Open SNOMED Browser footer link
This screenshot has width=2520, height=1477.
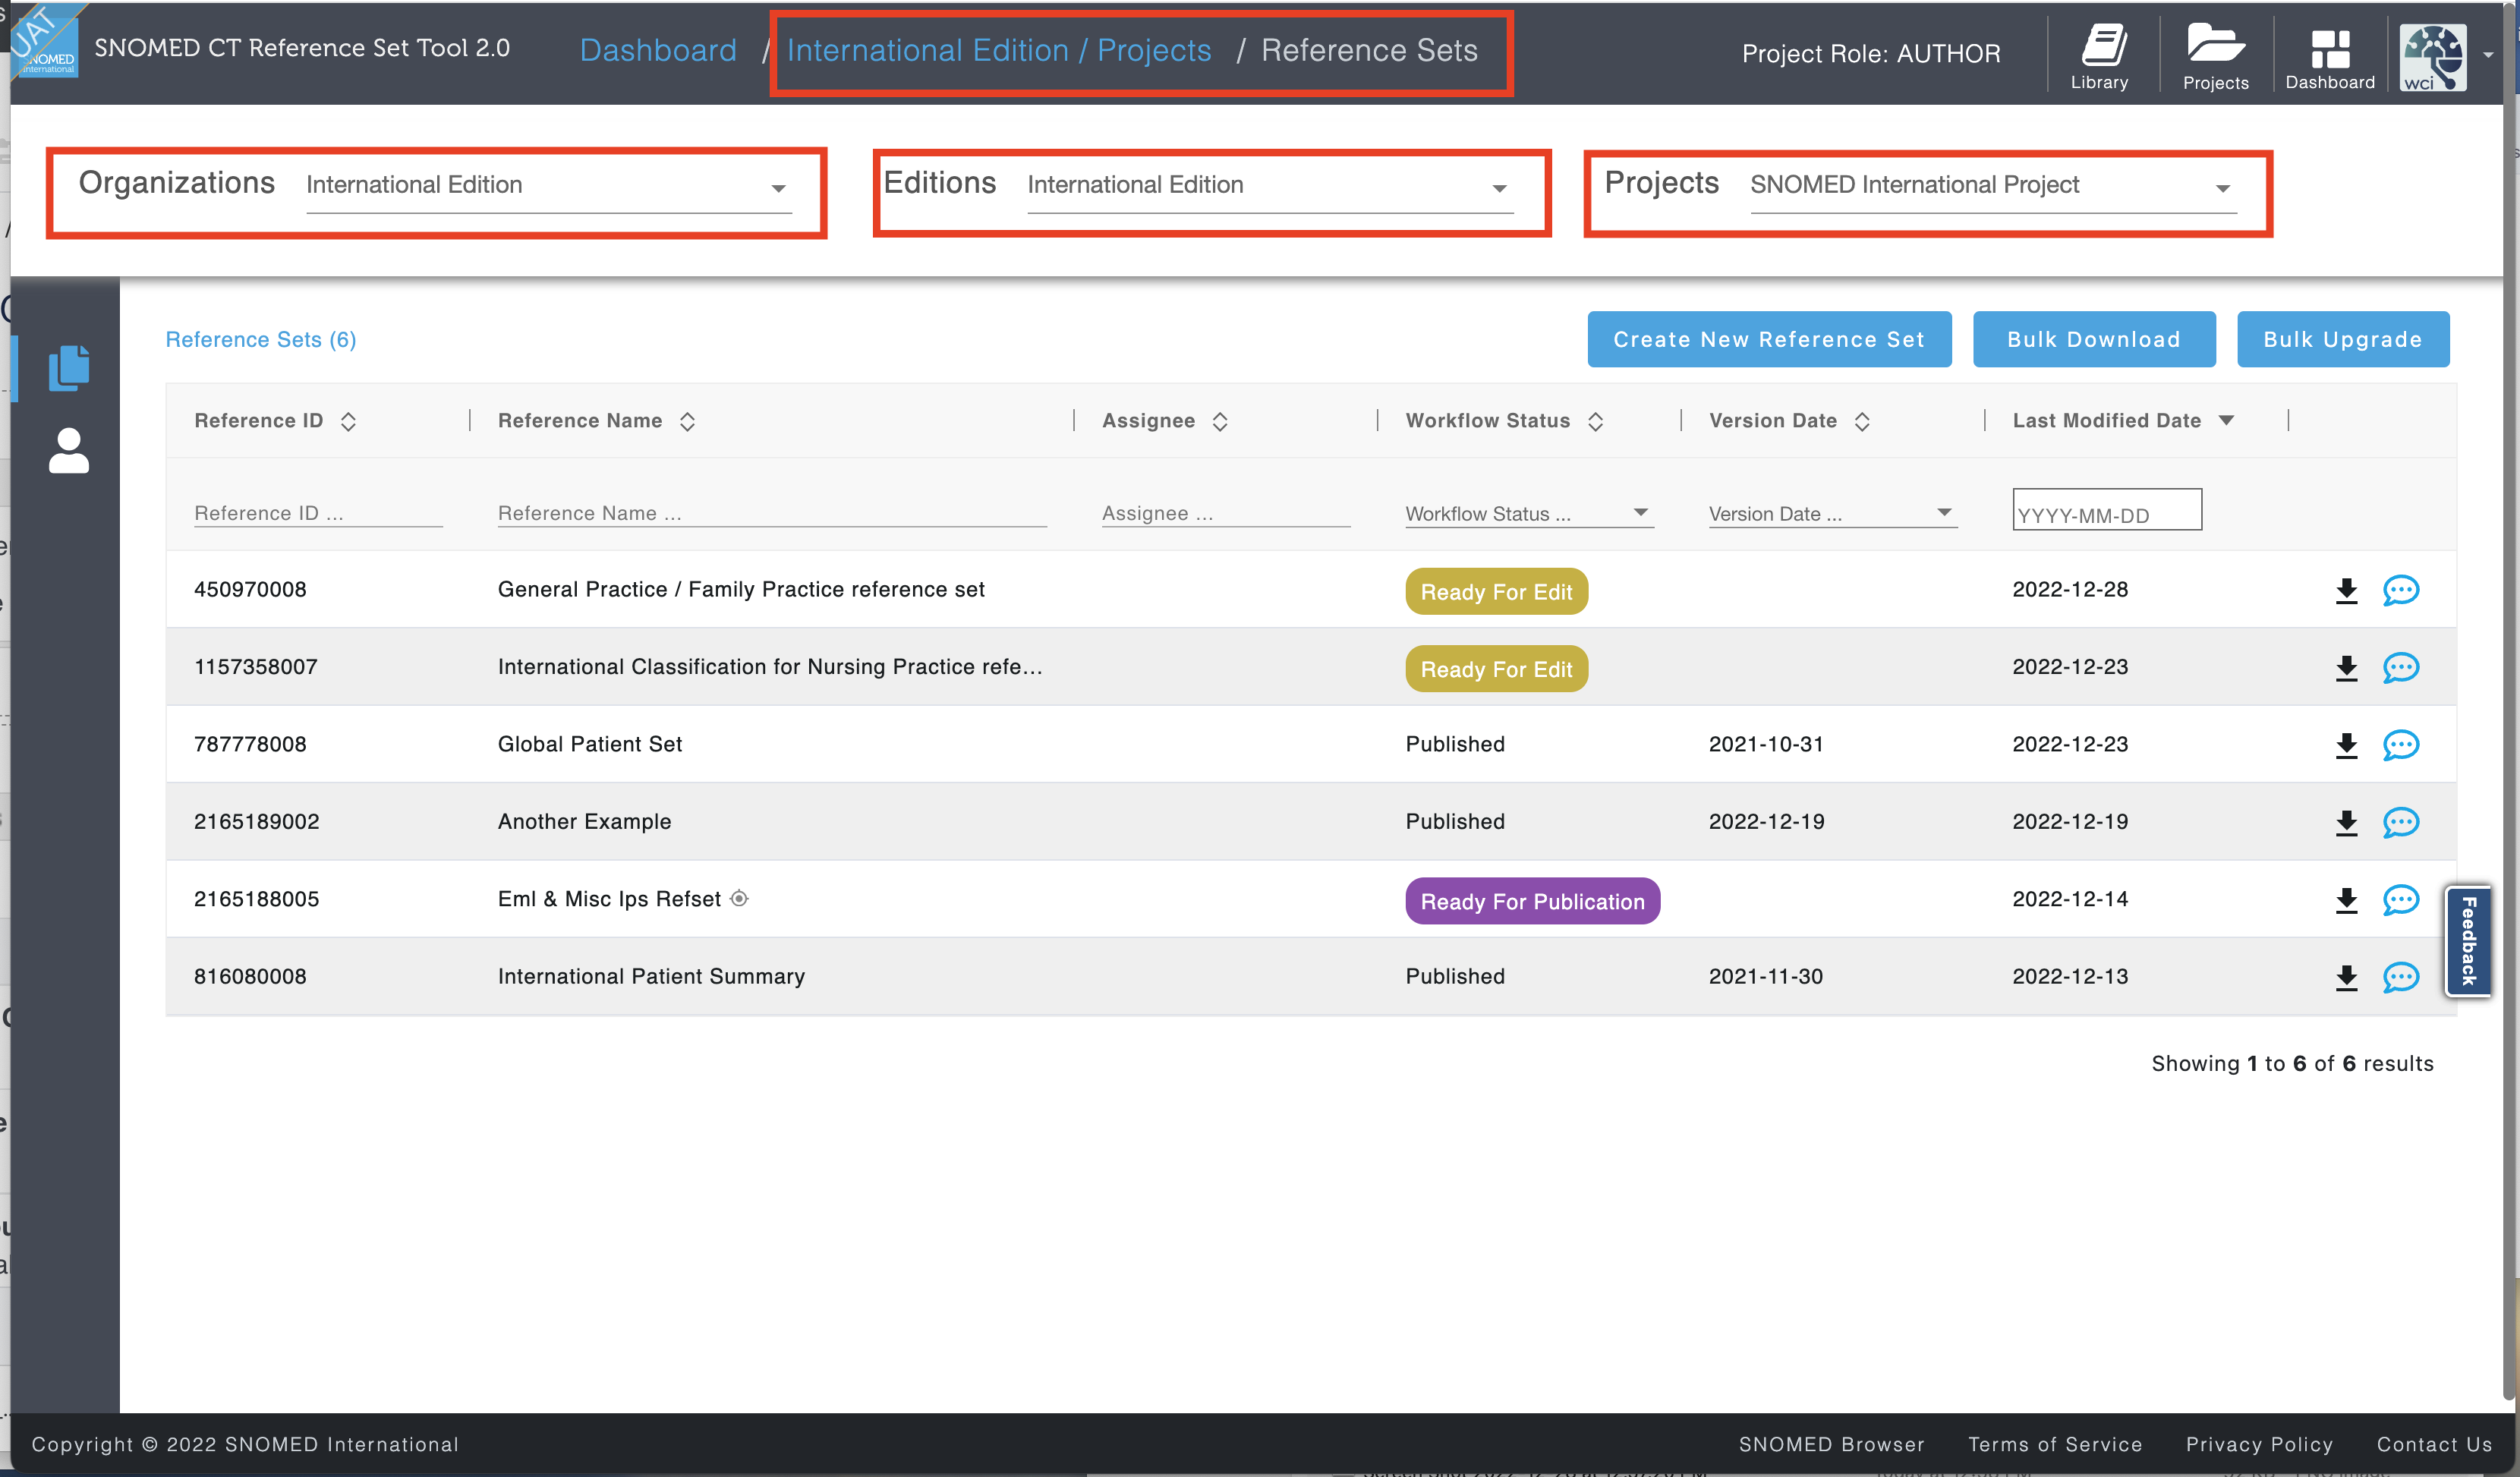pos(1831,1444)
